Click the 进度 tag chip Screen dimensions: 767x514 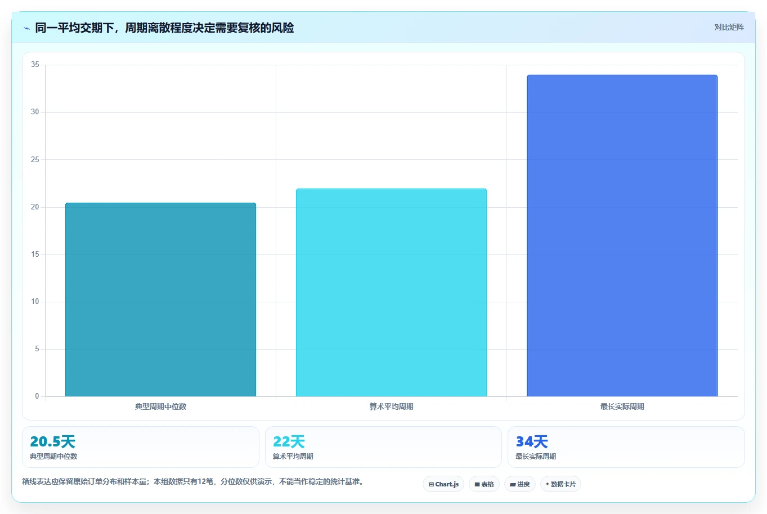(x=520, y=484)
